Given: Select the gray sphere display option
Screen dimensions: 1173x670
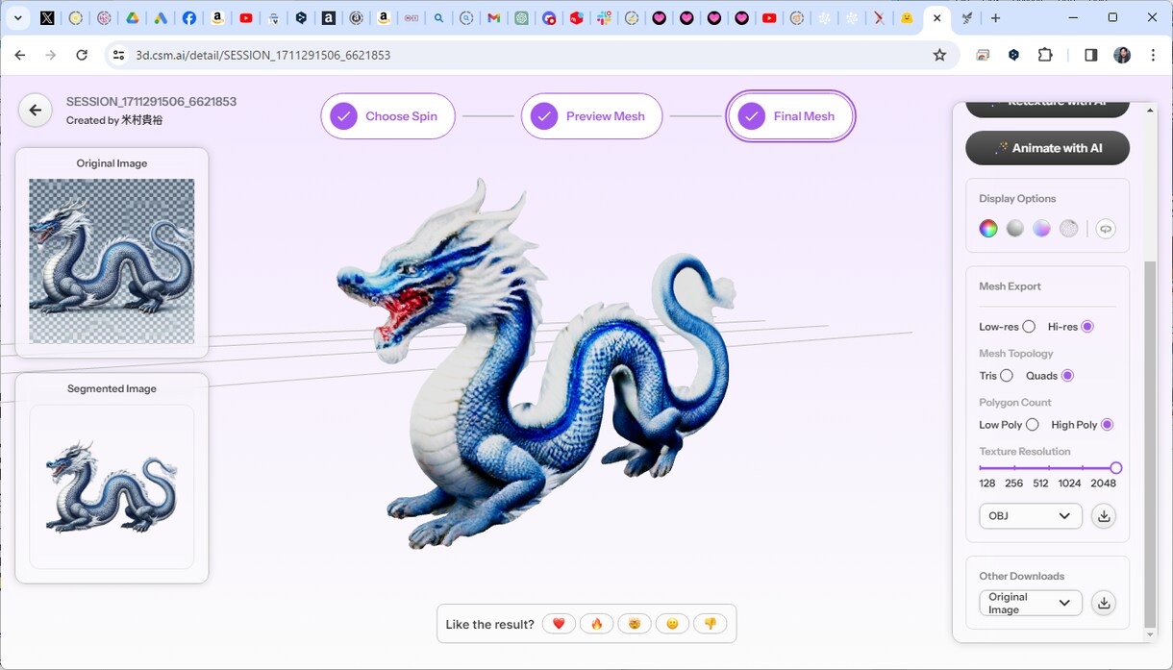Looking at the screenshot, I should point(1015,229).
